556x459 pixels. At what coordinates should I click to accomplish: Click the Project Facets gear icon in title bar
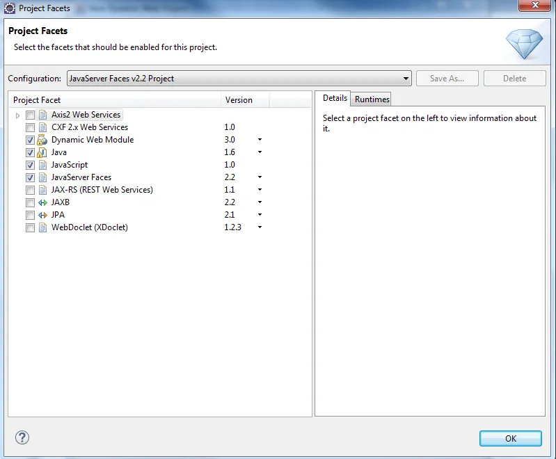coord(10,8)
